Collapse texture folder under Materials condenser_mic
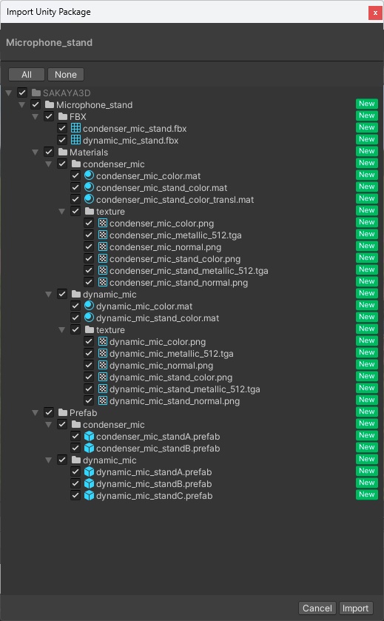The image size is (384, 621). click(62, 212)
